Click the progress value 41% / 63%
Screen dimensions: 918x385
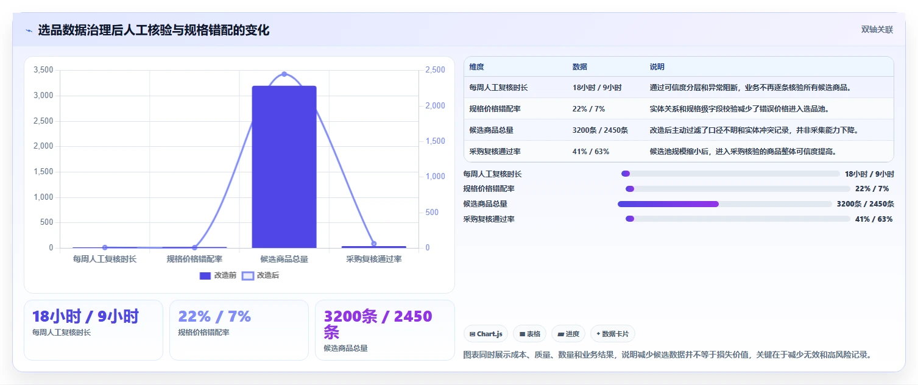click(874, 219)
